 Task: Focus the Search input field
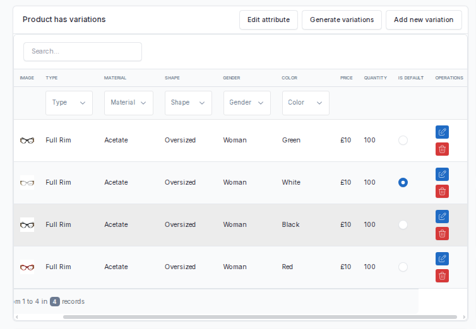point(83,52)
